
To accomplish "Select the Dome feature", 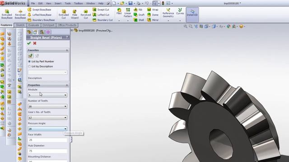I will tap(153, 15).
